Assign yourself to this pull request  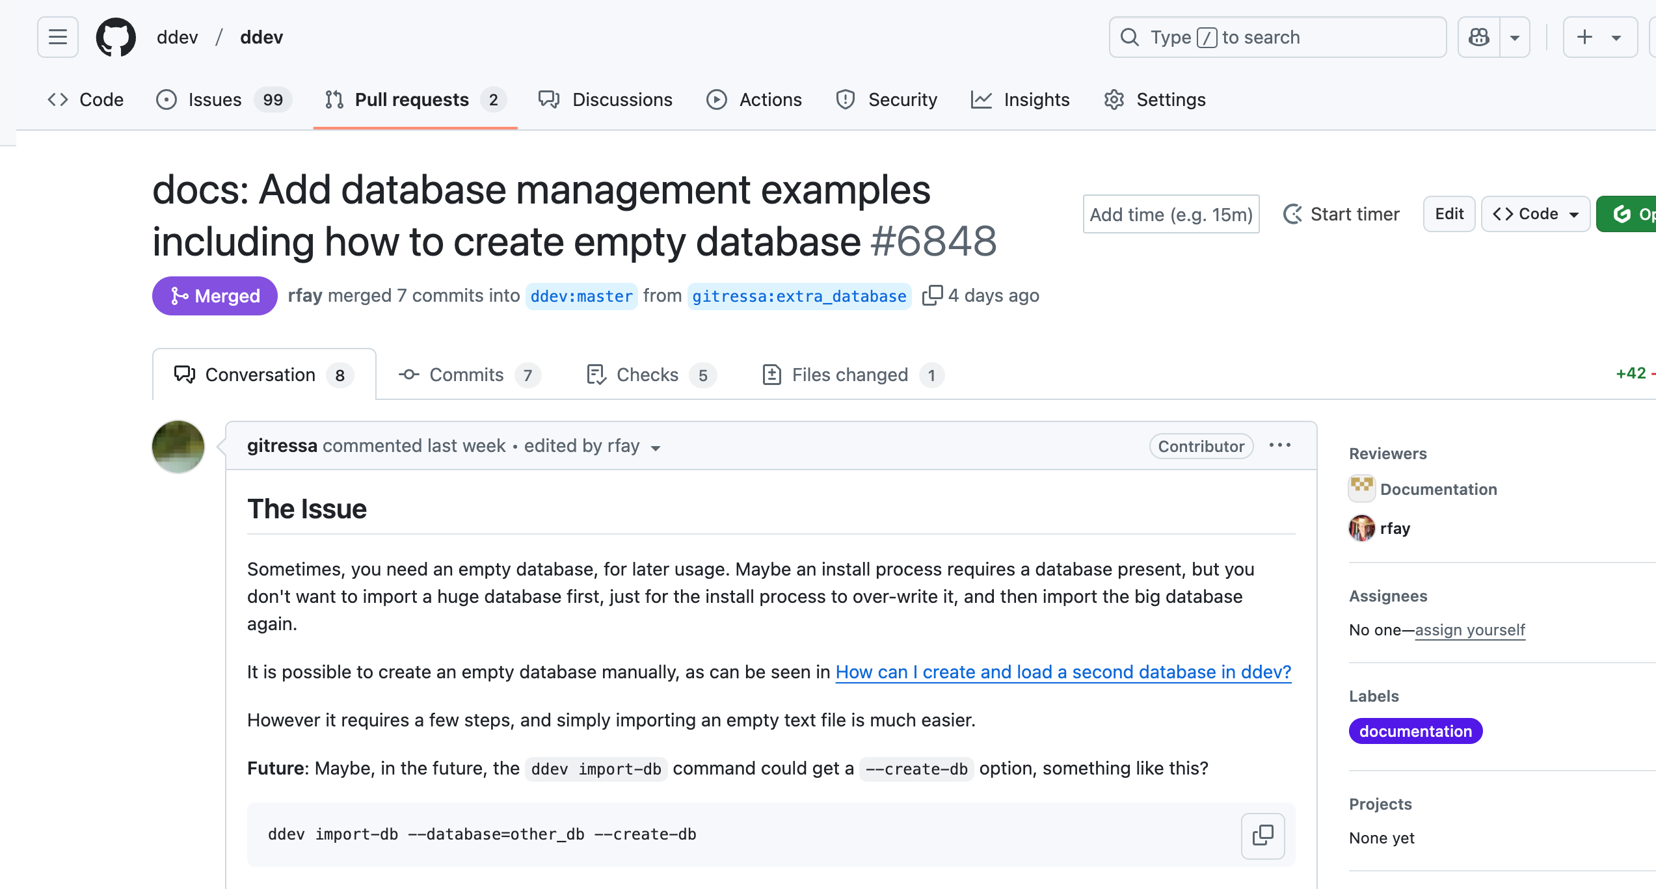pyautogui.click(x=1470, y=630)
